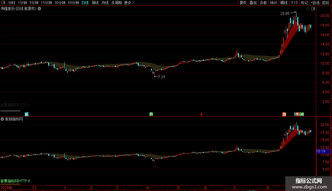Viewport: 332px width, 191px height.
Task: Click the green 跌 event marker
Action: [151, 114]
